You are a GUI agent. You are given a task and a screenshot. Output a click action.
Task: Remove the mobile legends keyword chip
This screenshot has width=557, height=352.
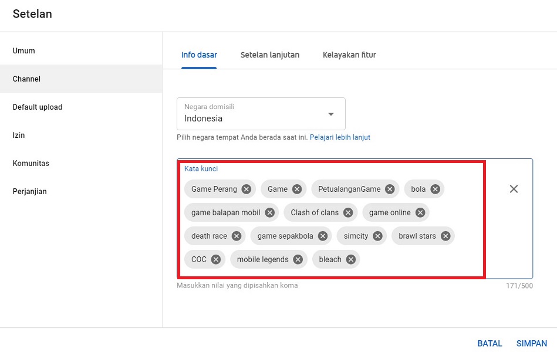point(298,259)
